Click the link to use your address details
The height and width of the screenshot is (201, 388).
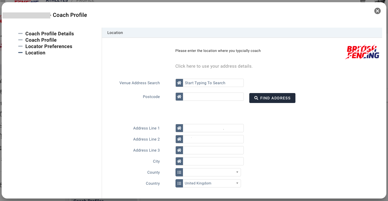click(x=214, y=66)
